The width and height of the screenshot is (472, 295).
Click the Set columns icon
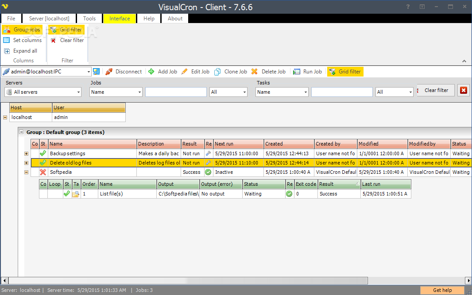tap(6, 40)
